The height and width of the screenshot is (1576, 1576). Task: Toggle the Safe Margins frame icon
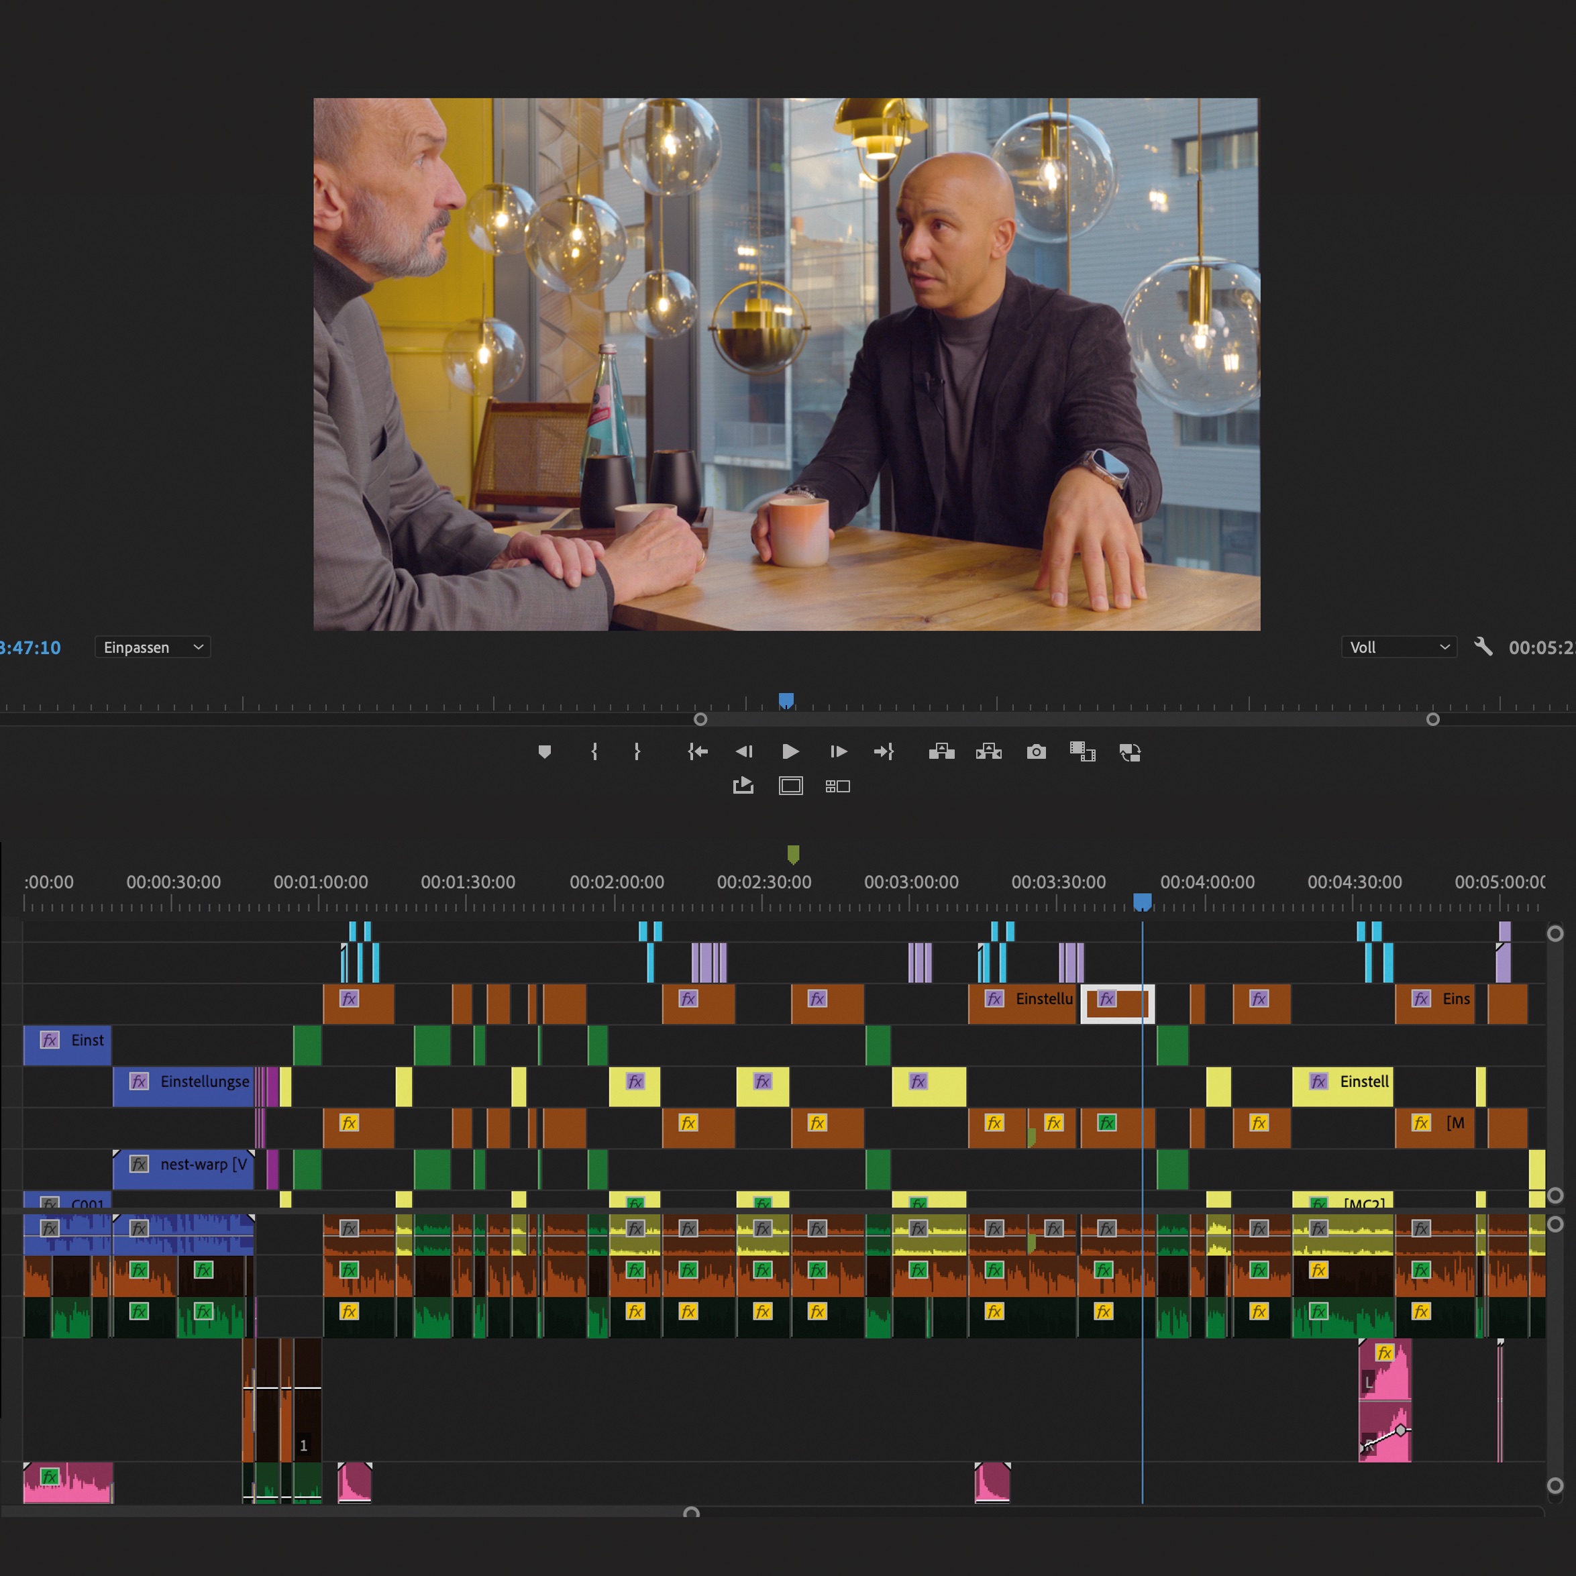[790, 786]
